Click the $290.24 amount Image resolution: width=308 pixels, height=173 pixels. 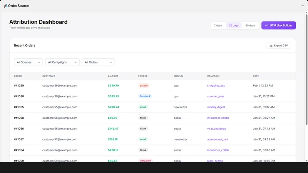[x=113, y=107]
